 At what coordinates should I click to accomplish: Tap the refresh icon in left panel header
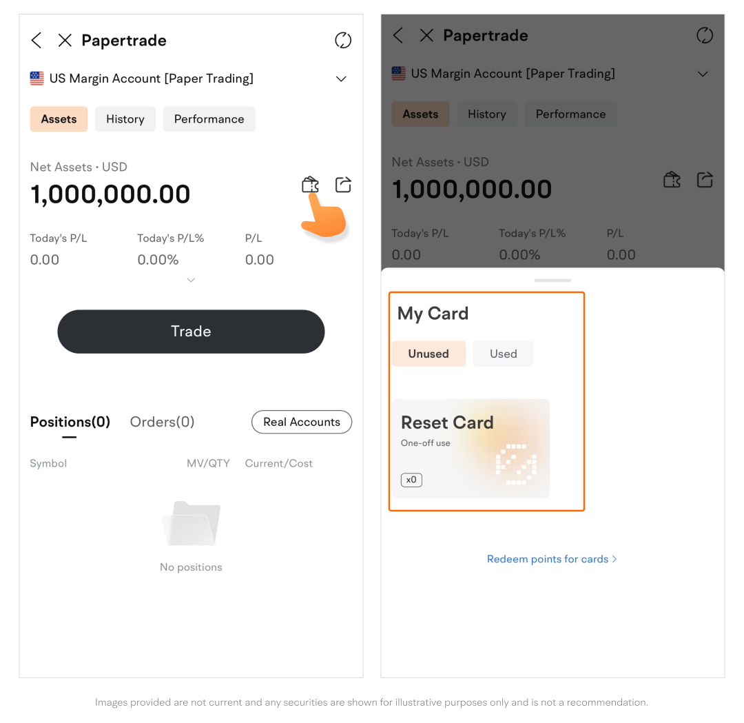(343, 41)
